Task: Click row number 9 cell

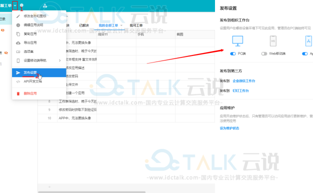Action: [49, 110]
